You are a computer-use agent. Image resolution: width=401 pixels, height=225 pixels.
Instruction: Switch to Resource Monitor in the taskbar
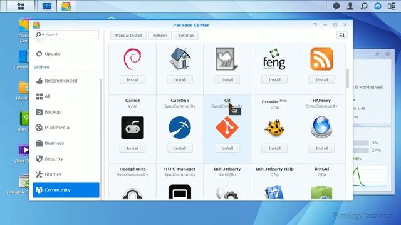pyautogui.click(x=46, y=6)
